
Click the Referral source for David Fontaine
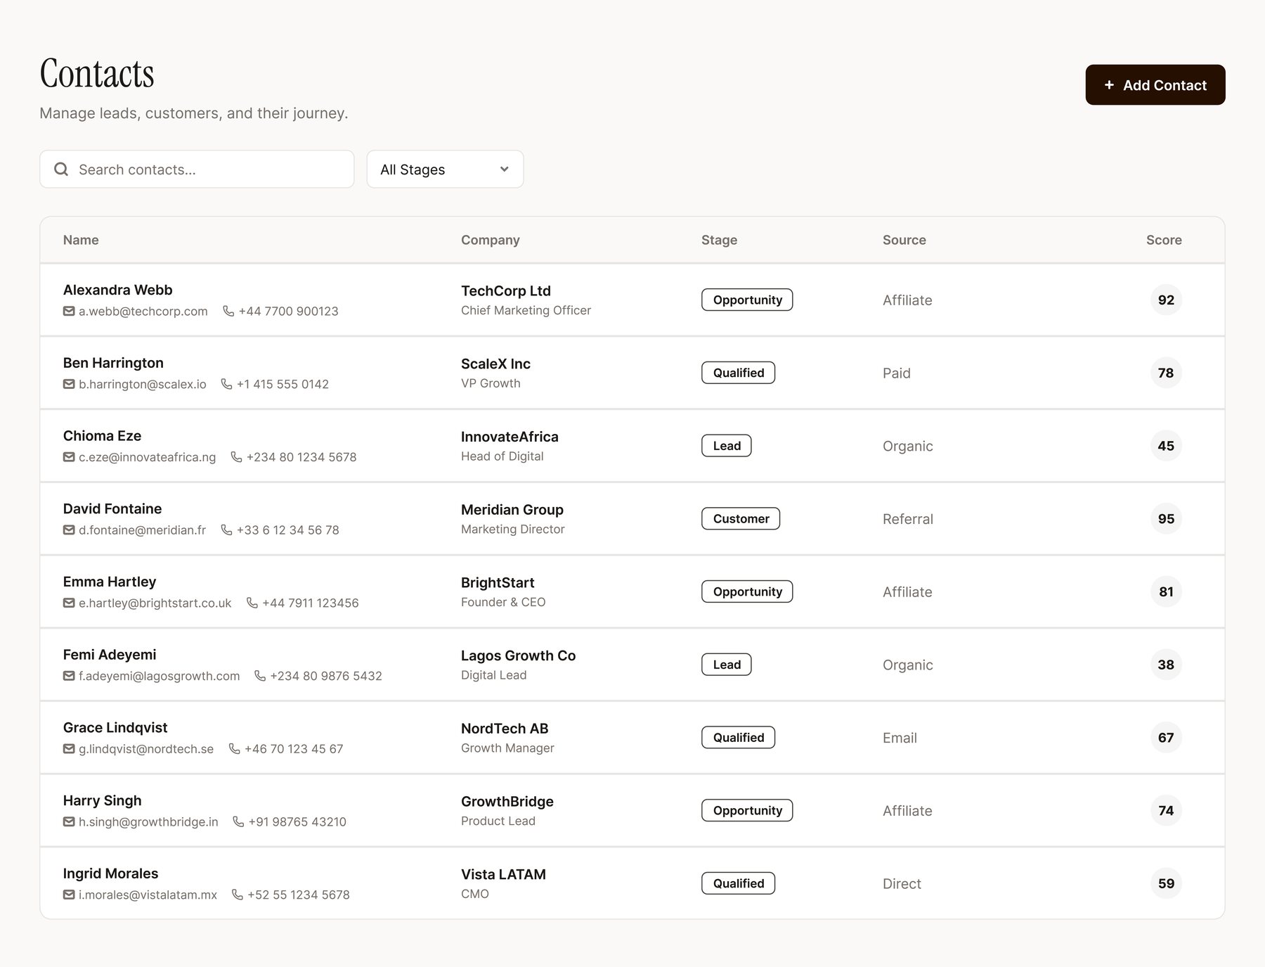pyautogui.click(x=908, y=519)
